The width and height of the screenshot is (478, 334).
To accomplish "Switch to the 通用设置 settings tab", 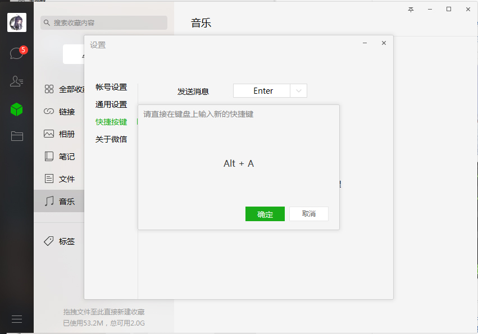I will (x=111, y=104).
